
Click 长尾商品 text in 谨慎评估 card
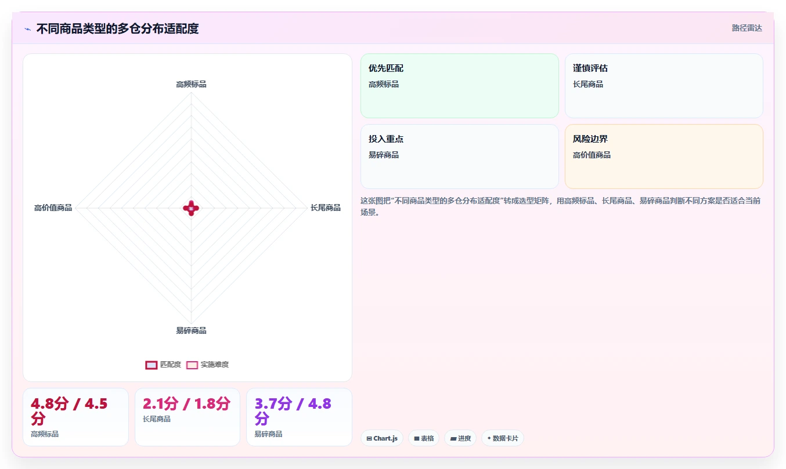point(588,84)
